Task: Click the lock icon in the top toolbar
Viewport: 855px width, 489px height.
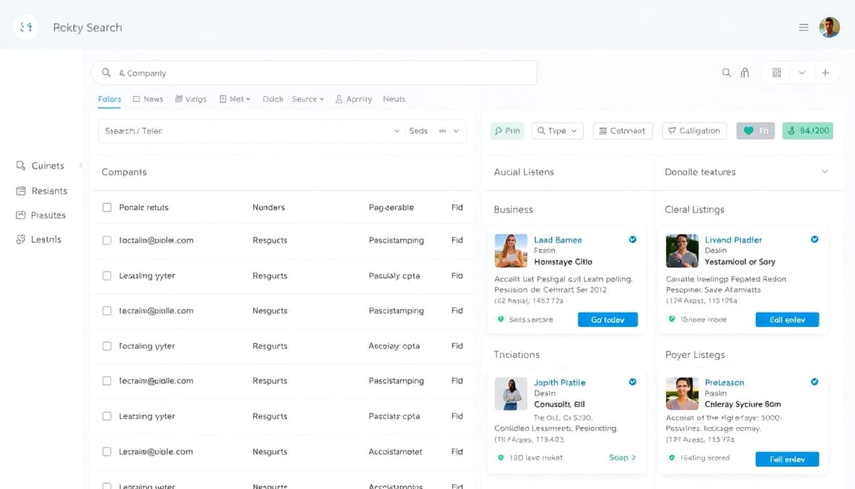Action: pos(746,73)
